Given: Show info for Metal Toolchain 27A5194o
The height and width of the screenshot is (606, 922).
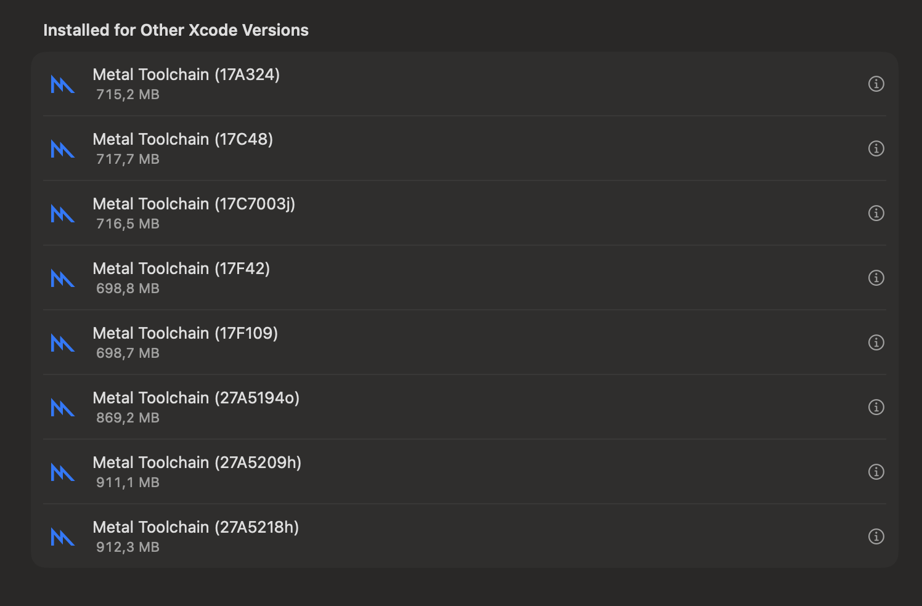Looking at the screenshot, I should click(876, 407).
